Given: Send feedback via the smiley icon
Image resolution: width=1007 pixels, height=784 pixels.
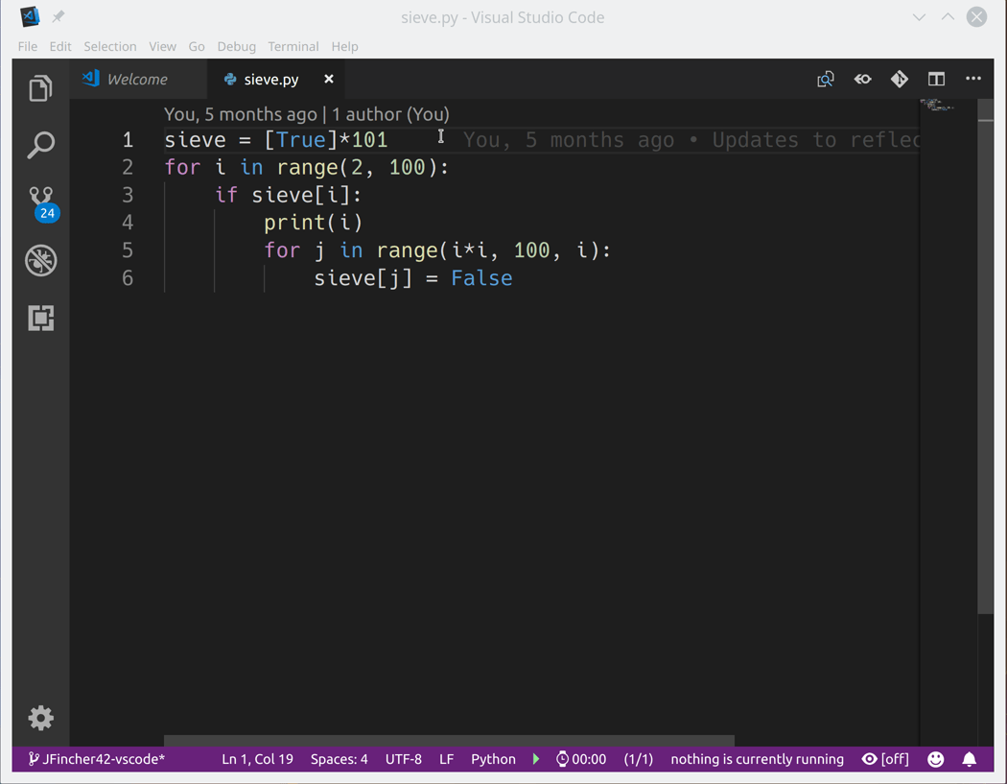Looking at the screenshot, I should point(935,759).
